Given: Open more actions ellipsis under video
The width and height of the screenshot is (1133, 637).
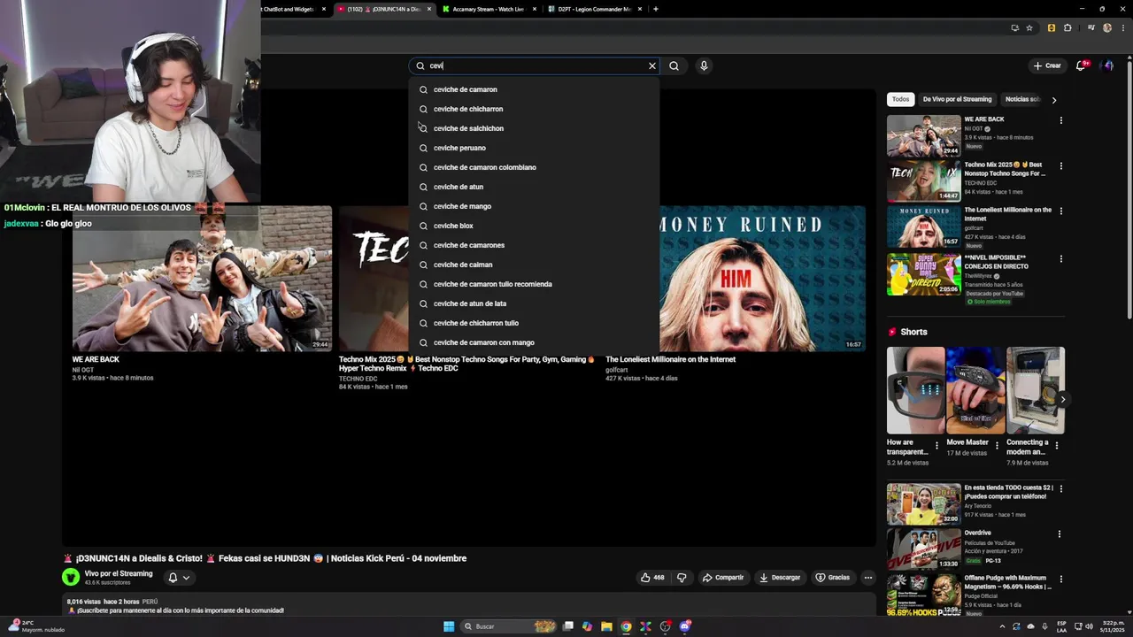Looking at the screenshot, I should (868, 578).
